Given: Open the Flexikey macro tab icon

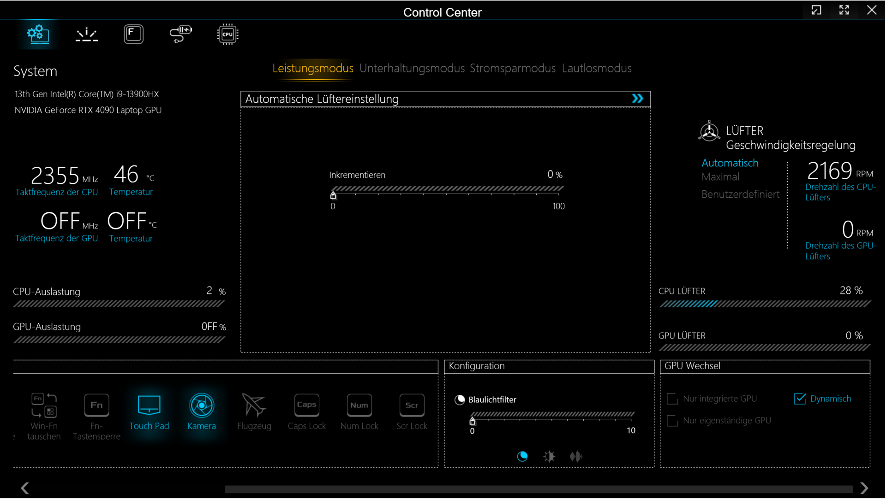Looking at the screenshot, I should 134,35.
